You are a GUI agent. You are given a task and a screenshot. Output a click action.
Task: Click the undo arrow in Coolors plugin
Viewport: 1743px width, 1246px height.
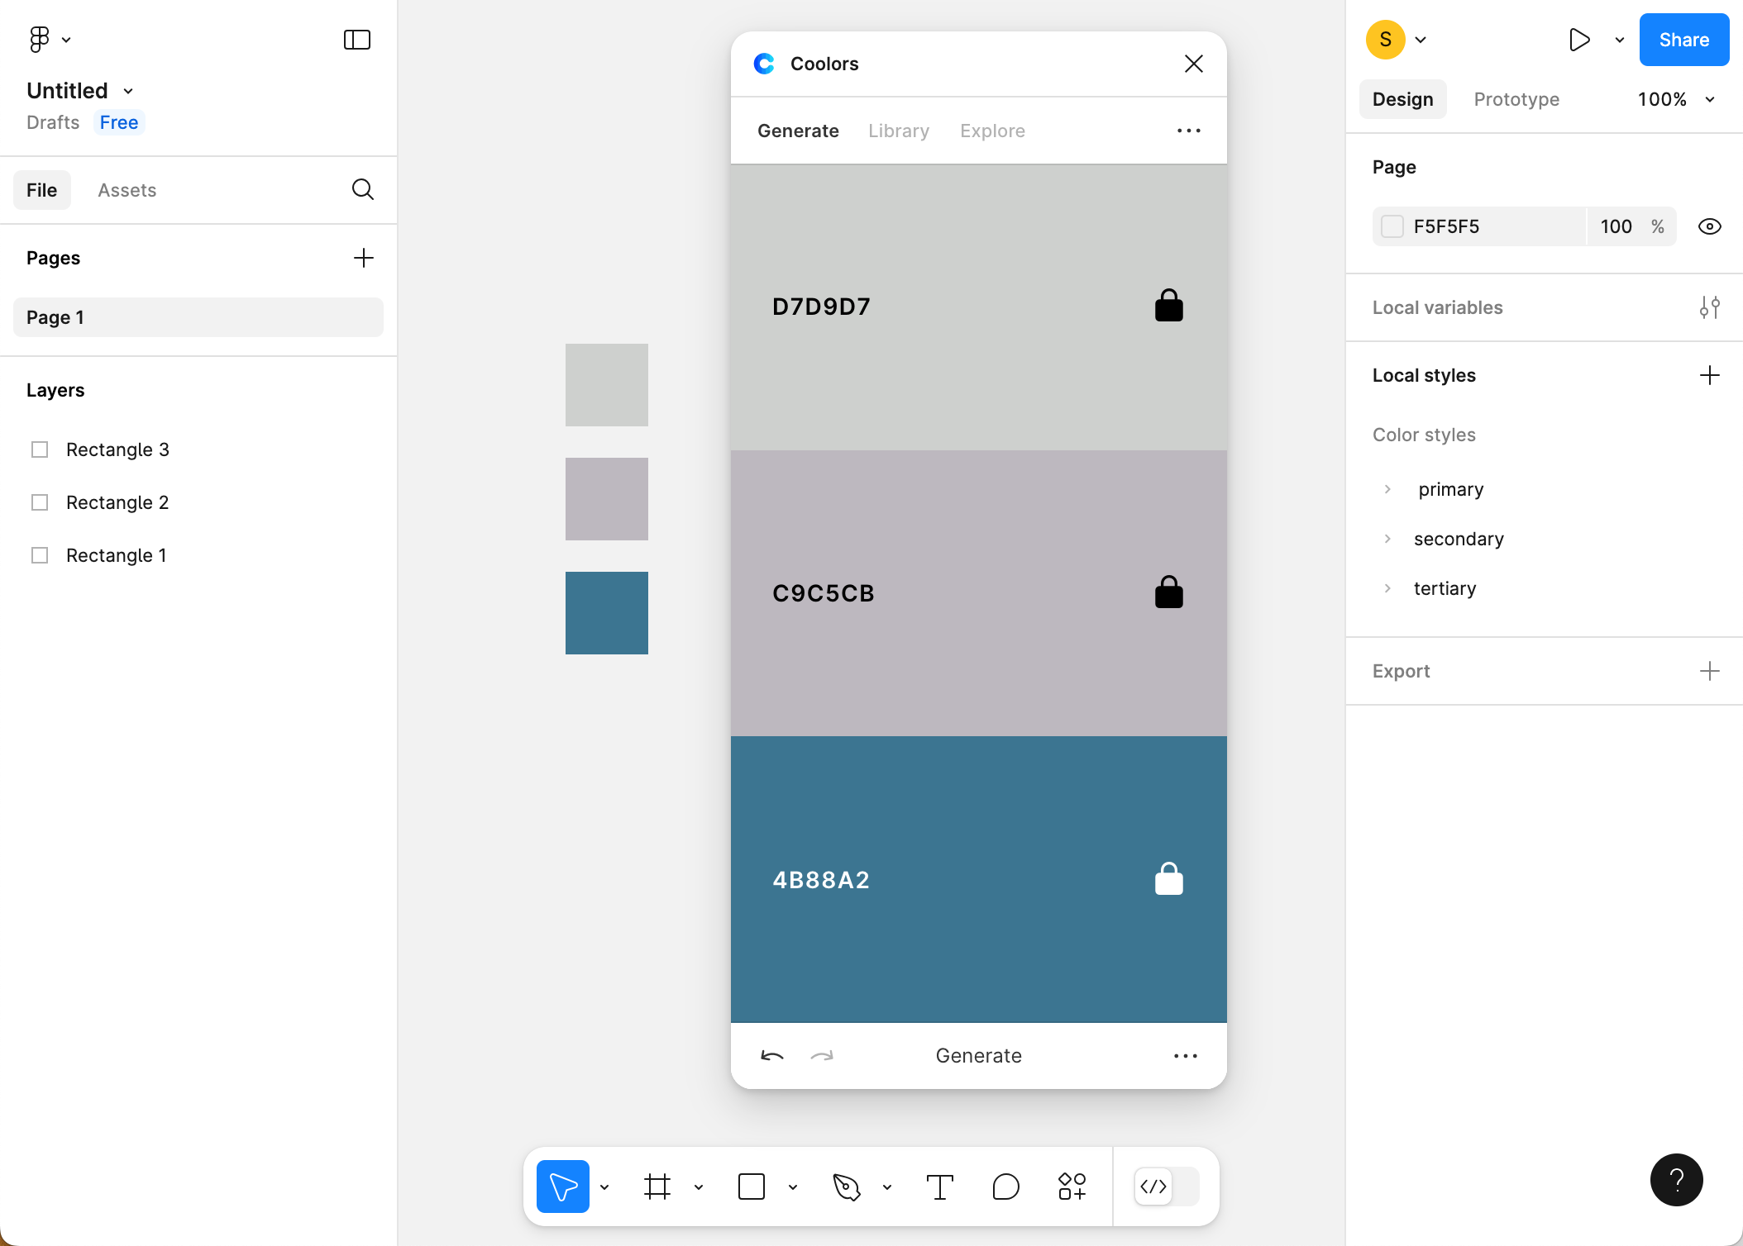pyautogui.click(x=771, y=1056)
